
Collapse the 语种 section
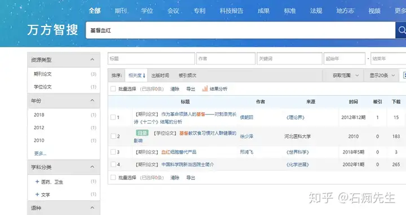(x=92, y=208)
